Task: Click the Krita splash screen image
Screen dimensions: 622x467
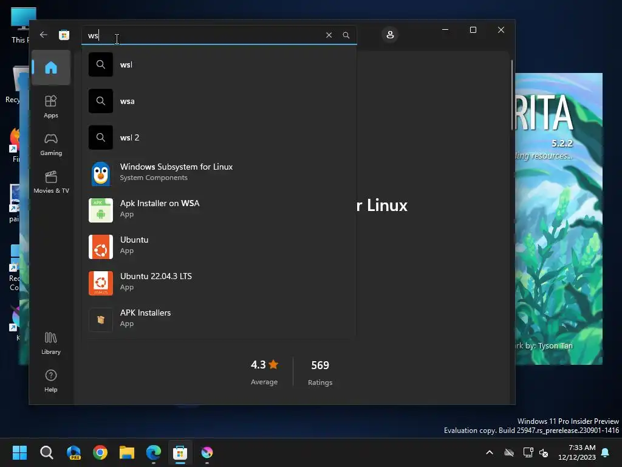Action: (559, 218)
